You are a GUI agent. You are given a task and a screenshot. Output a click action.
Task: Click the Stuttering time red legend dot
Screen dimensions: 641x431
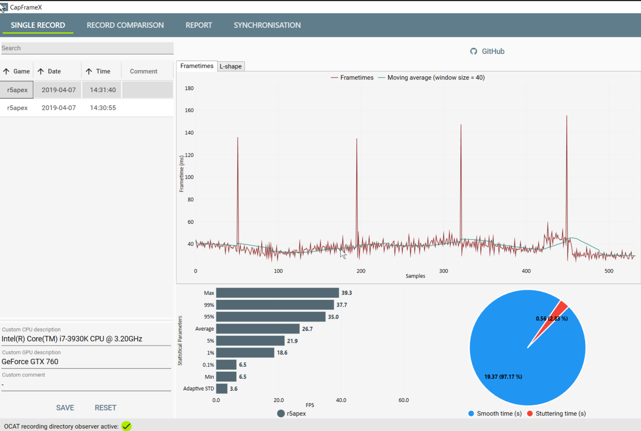pyautogui.click(x=530, y=414)
